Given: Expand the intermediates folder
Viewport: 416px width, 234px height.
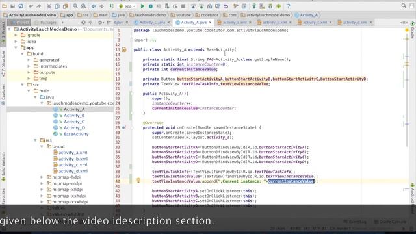Looking at the screenshot, I should point(29,66).
